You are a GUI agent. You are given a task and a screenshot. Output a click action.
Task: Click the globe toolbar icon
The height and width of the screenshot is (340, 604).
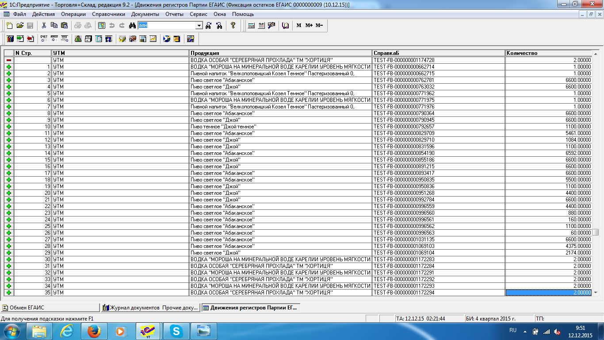click(x=166, y=39)
